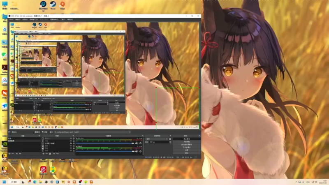329x185 pixels.
Task: Adjust the Mic/Aux volume slider
Action: (105, 143)
